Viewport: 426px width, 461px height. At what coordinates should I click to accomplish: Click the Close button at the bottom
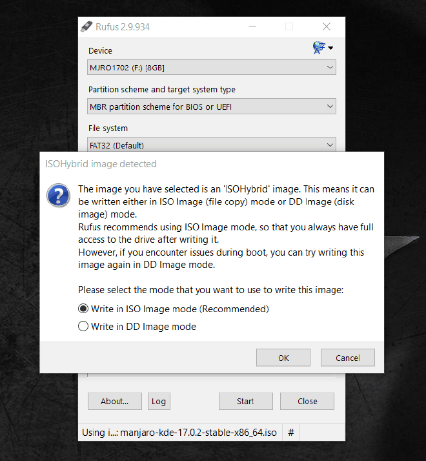click(x=307, y=401)
